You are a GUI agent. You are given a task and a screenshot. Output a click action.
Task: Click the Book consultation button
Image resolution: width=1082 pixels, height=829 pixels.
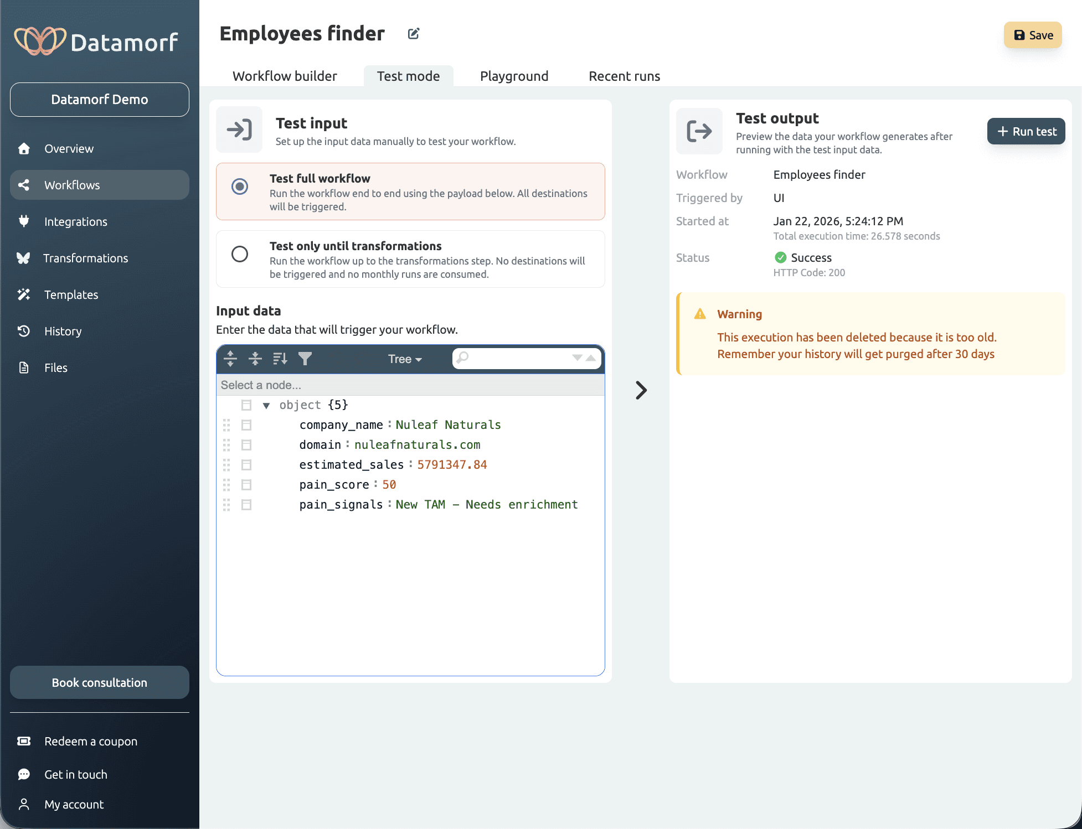(x=100, y=682)
